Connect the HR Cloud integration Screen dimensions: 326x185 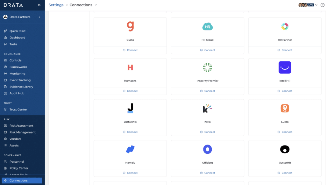point(208,50)
